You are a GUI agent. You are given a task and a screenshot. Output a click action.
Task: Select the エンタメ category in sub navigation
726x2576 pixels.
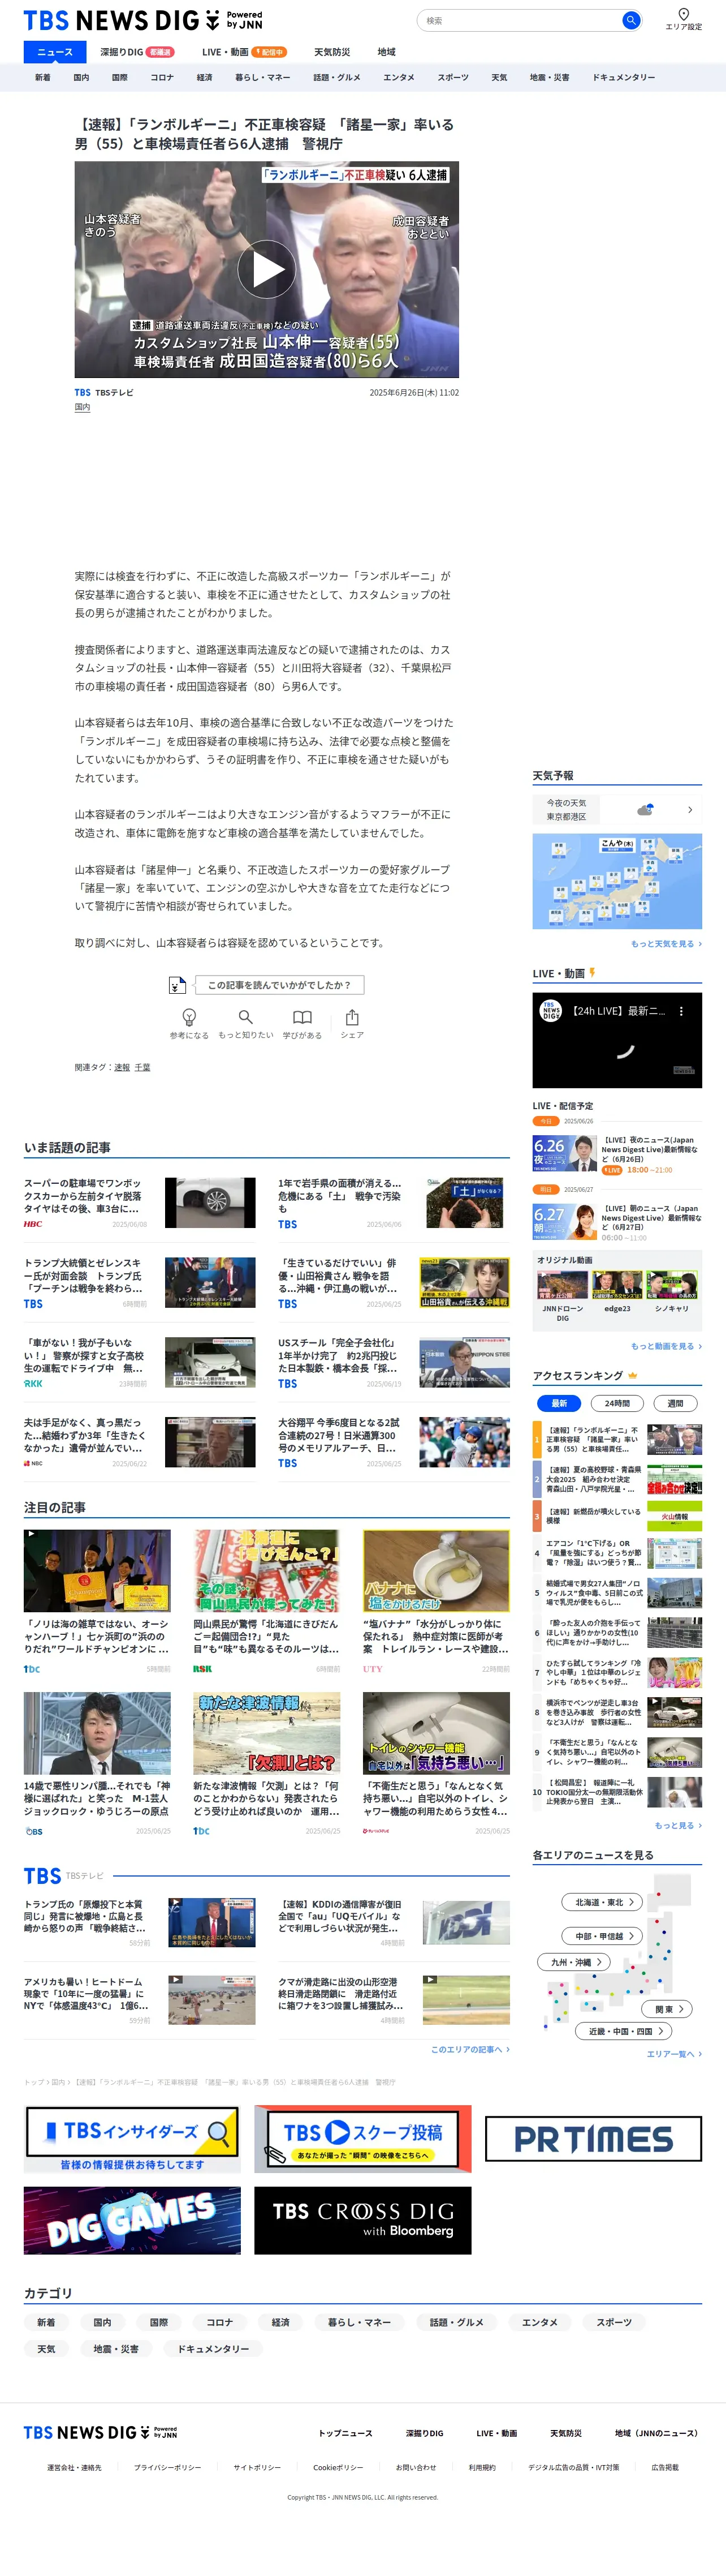coord(399,77)
